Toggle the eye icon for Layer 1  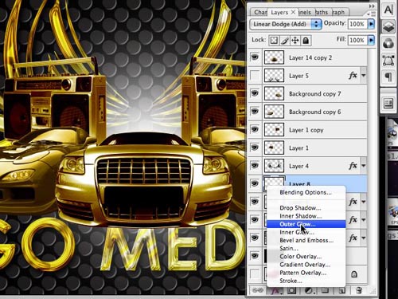pyautogui.click(x=255, y=148)
